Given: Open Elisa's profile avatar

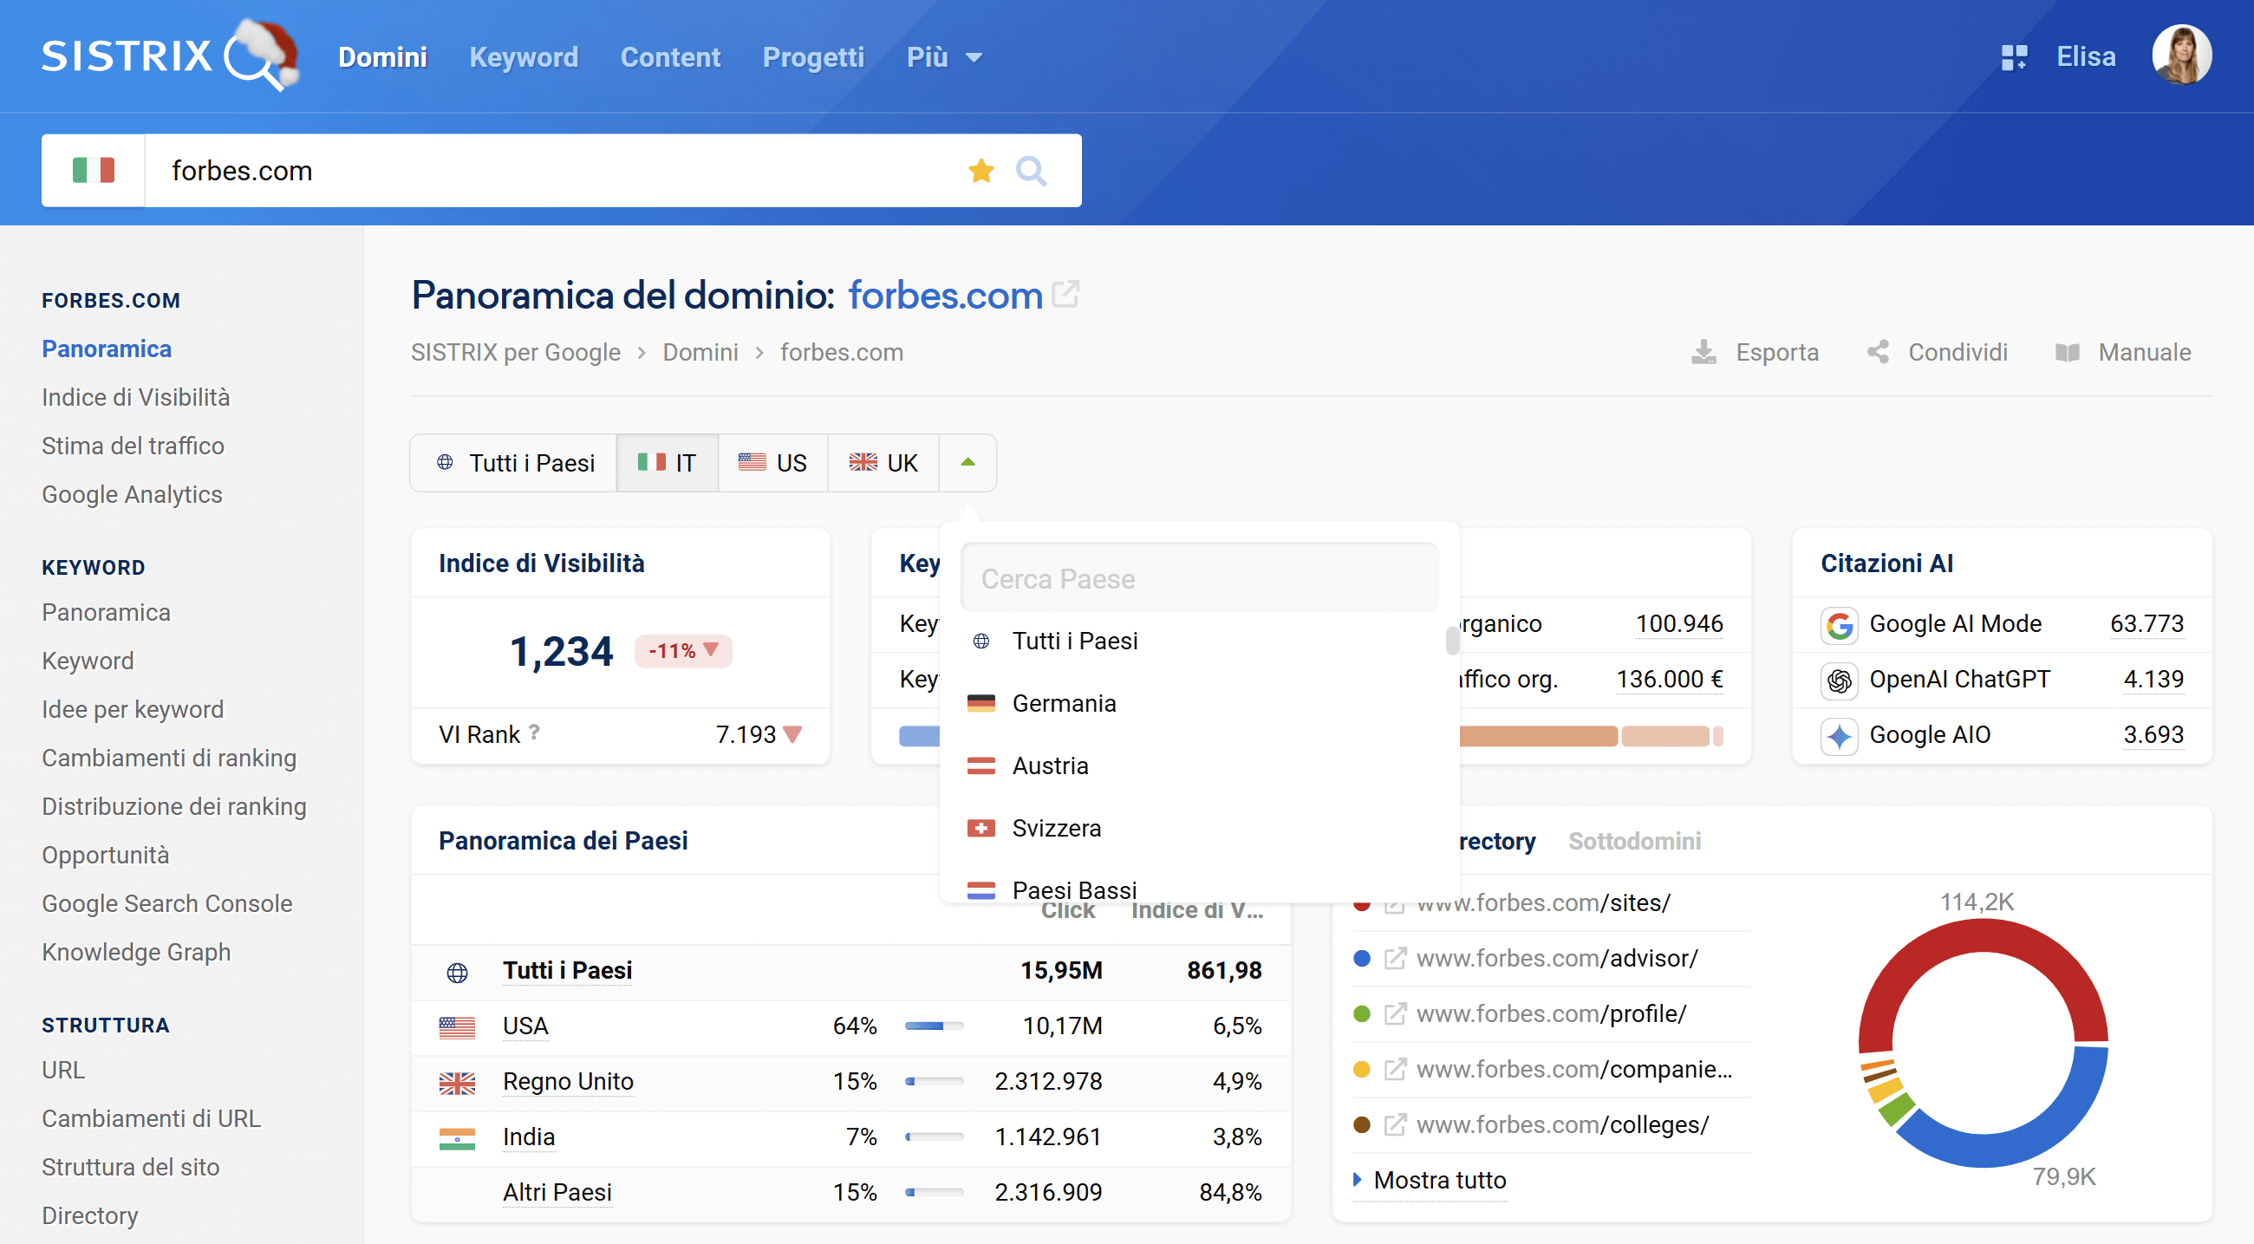Looking at the screenshot, I should [x=2181, y=56].
